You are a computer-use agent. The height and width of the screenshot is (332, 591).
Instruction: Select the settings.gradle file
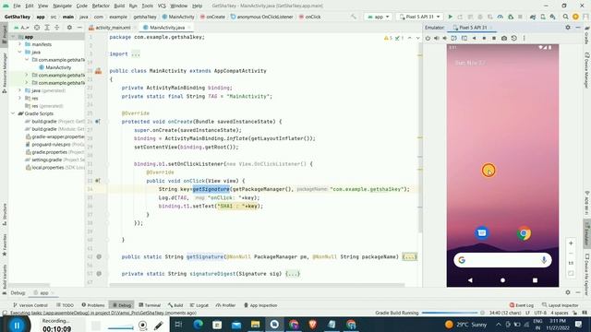click(47, 160)
